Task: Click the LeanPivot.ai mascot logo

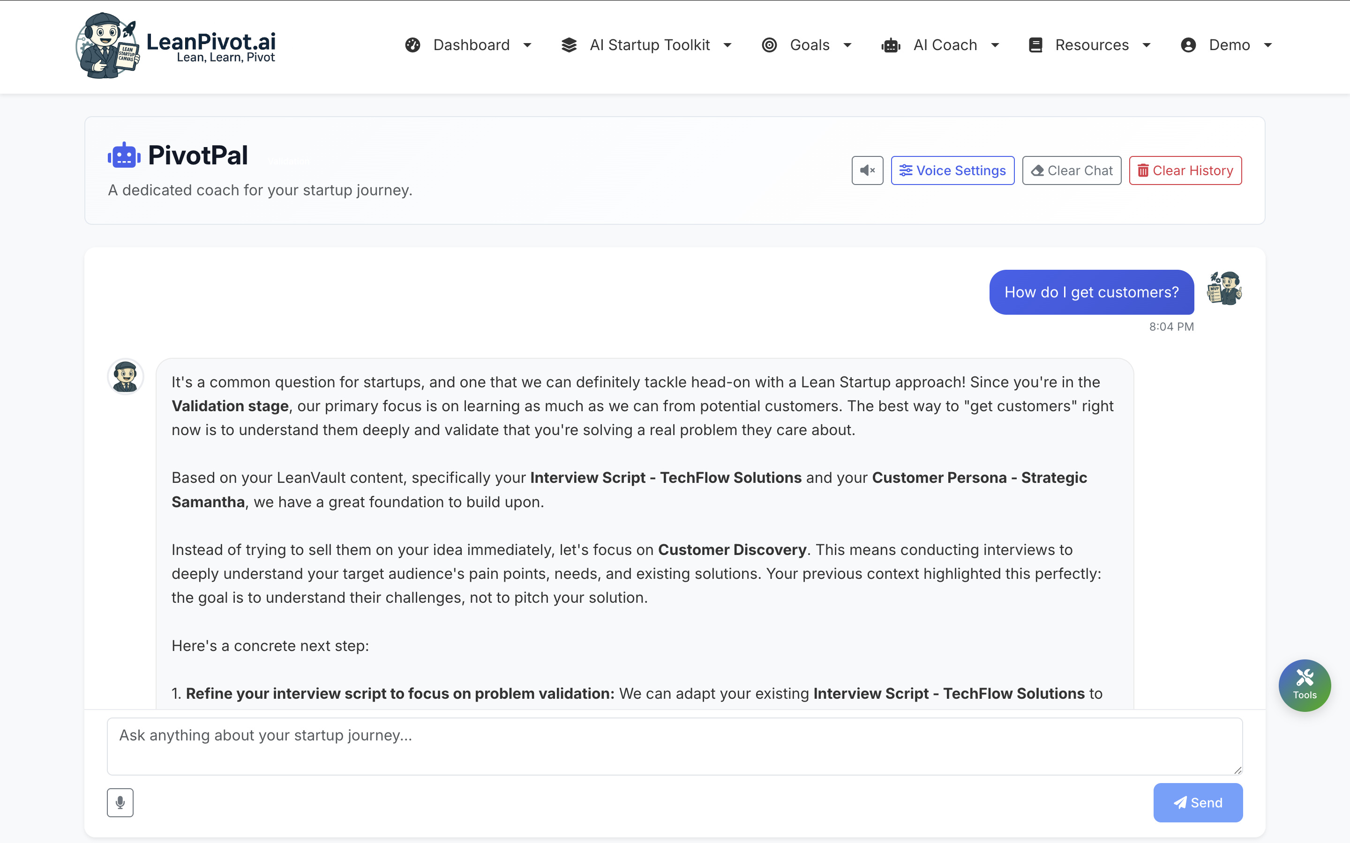Action: tap(106, 46)
